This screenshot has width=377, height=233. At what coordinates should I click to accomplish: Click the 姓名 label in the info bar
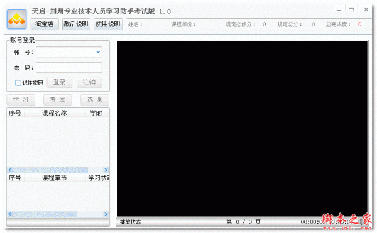135,24
